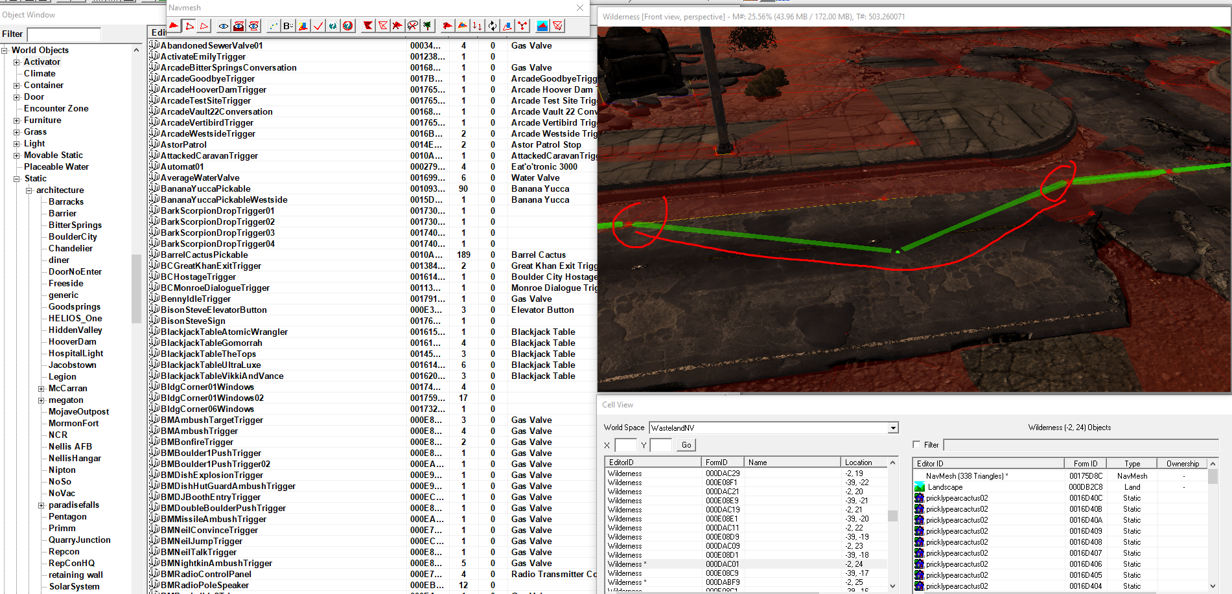
Task: Select the triangle with red vertices tool
Action: 189,26
